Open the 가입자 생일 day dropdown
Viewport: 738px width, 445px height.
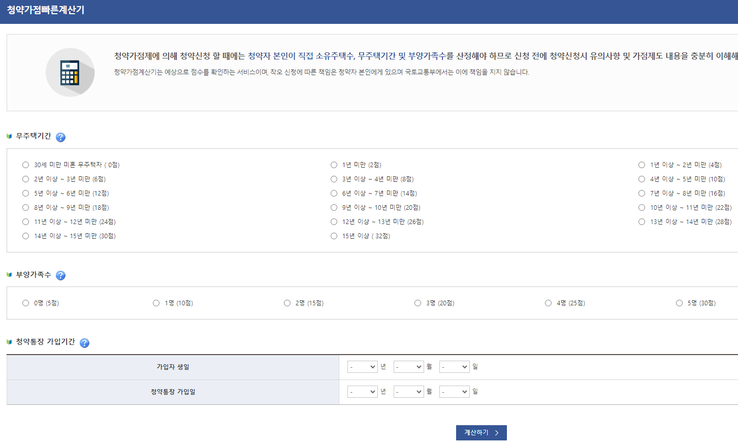(x=454, y=366)
